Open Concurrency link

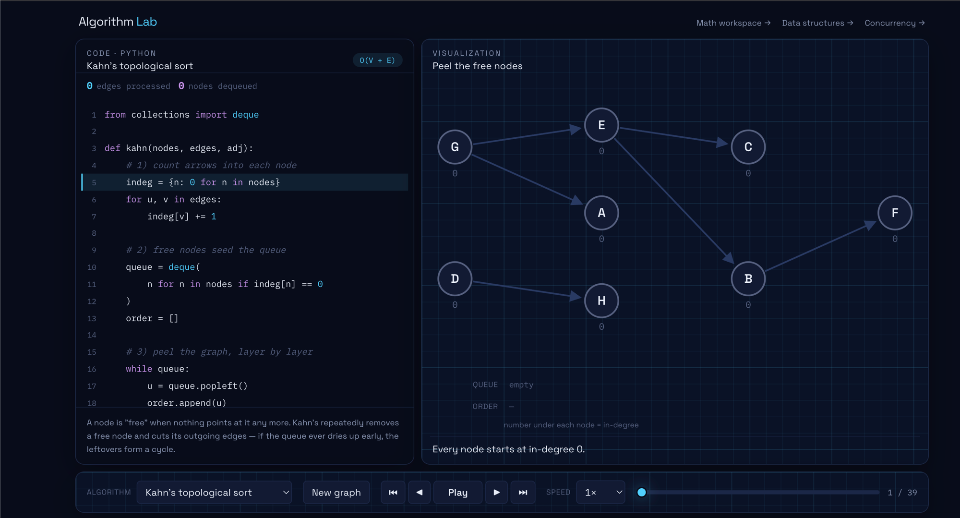point(895,23)
